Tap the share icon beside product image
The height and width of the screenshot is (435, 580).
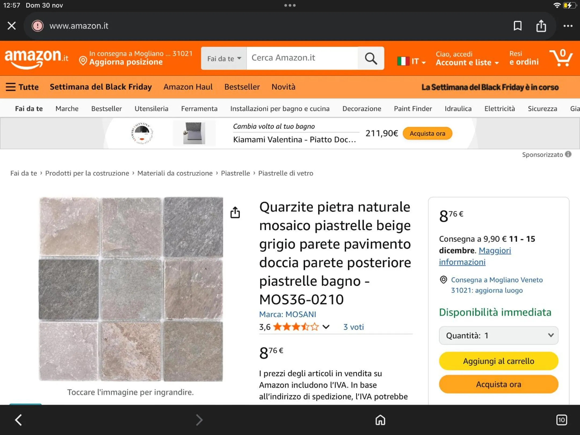(235, 212)
